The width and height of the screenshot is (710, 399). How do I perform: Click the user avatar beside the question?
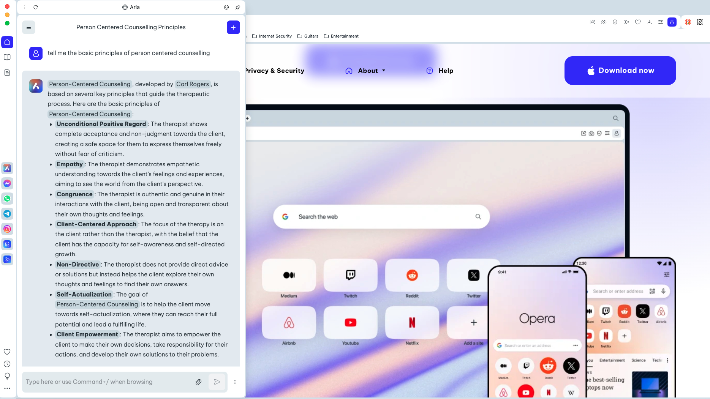(36, 54)
